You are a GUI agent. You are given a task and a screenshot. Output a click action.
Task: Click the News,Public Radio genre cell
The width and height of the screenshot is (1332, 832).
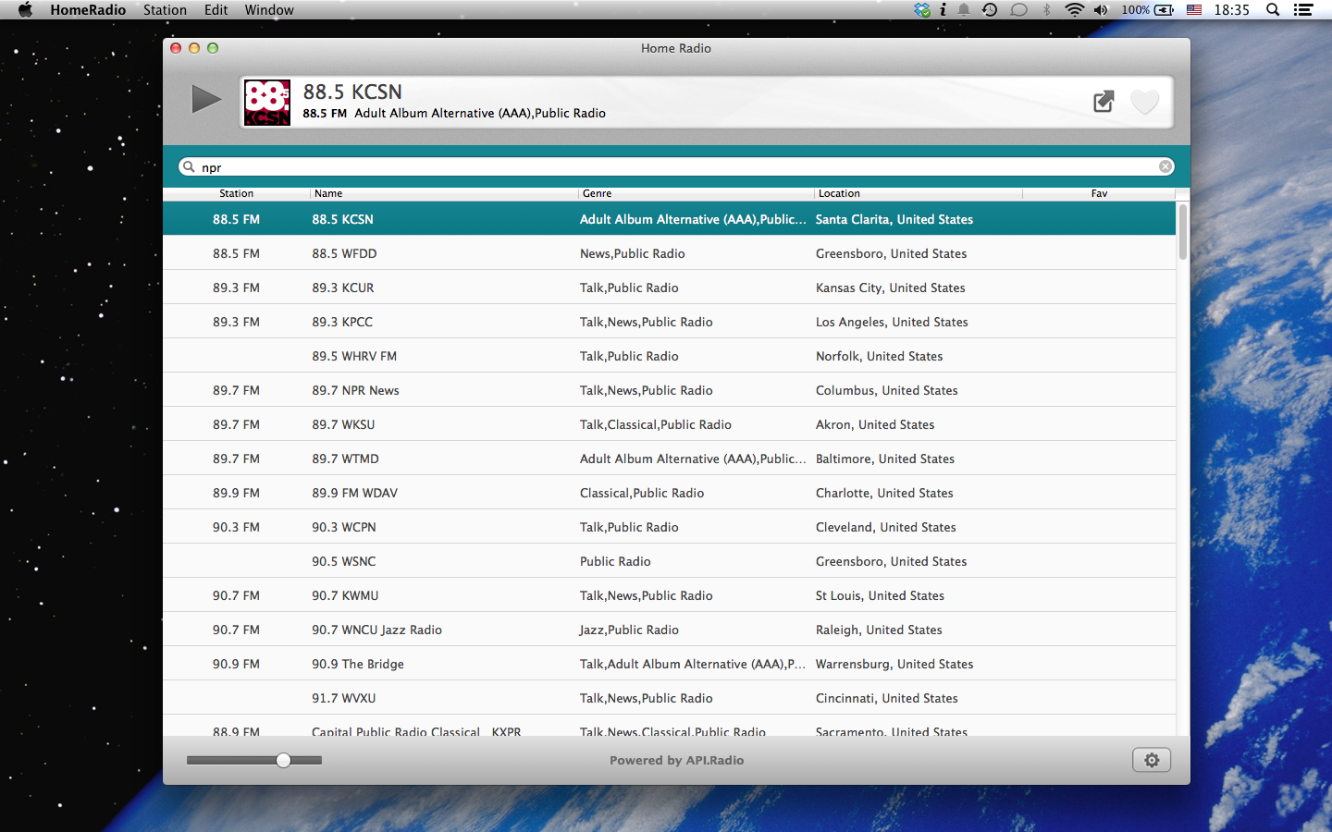(x=632, y=253)
